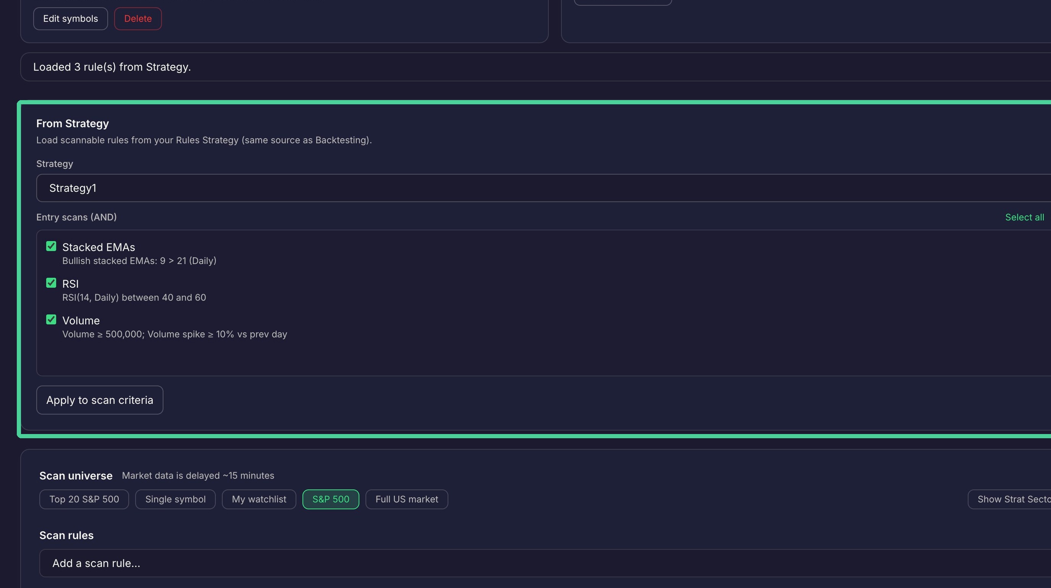Image resolution: width=1051 pixels, height=588 pixels.
Task: Toggle the RSI entry scan checkbox
Action: pyautogui.click(x=51, y=283)
